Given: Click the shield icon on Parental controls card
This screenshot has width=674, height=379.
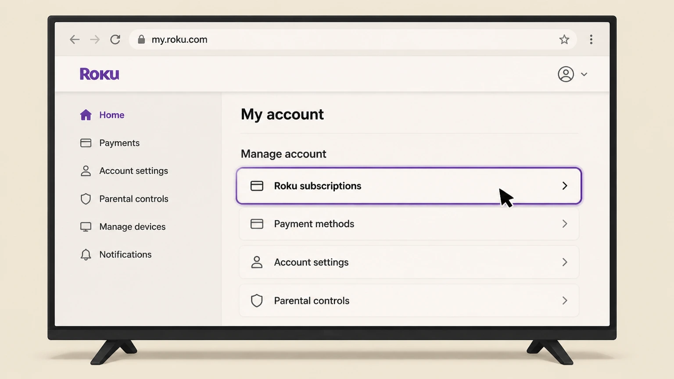Looking at the screenshot, I should click(x=257, y=301).
